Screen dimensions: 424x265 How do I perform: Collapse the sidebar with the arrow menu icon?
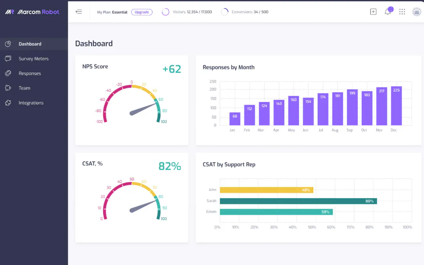click(x=78, y=12)
